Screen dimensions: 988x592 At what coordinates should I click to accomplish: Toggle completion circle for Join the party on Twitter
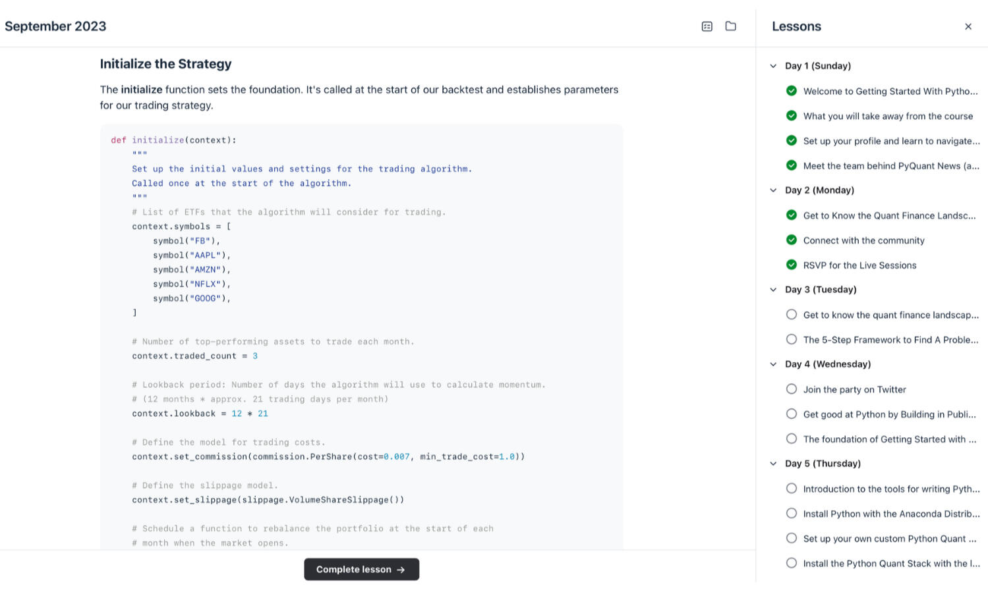pyautogui.click(x=791, y=389)
